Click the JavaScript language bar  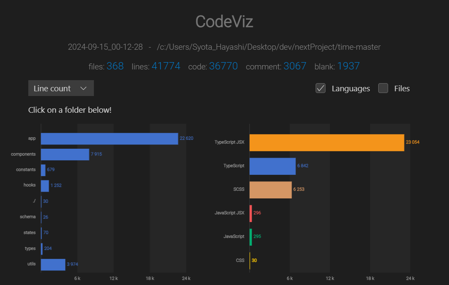251,236
